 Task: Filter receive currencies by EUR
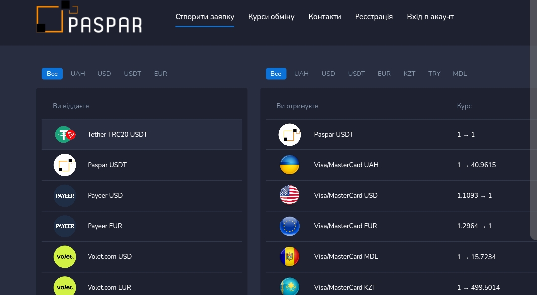click(384, 74)
